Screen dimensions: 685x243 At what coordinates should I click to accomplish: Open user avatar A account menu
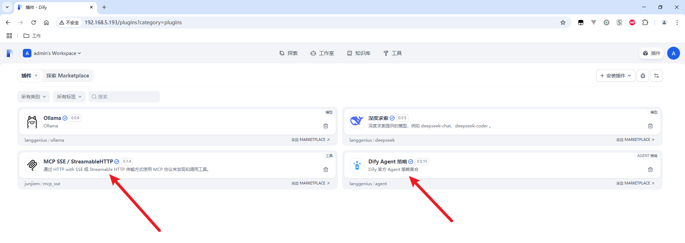[x=673, y=53]
